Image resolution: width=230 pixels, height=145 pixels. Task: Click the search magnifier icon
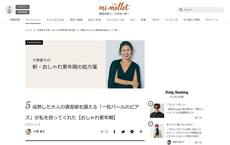(x=181, y=10)
